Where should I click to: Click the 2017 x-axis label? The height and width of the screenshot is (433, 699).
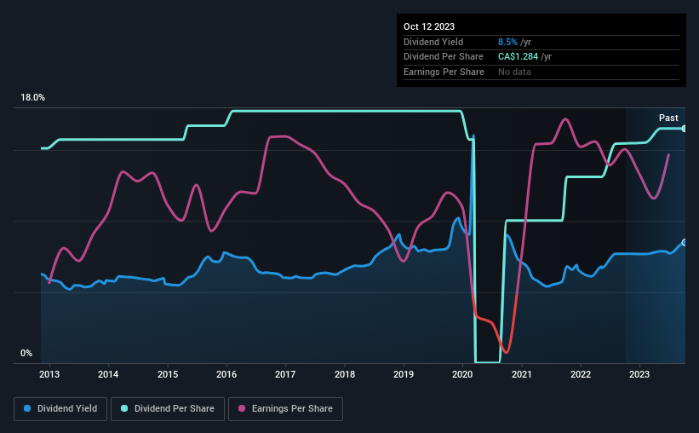coord(285,374)
